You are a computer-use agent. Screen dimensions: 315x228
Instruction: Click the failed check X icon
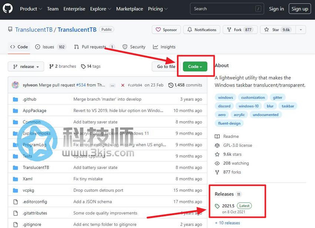tap(123, 85)
